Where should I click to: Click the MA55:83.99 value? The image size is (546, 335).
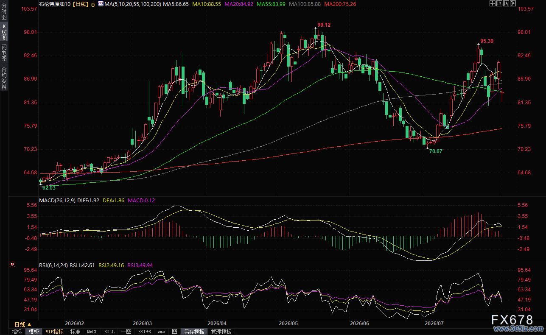[x=271, y=4]
